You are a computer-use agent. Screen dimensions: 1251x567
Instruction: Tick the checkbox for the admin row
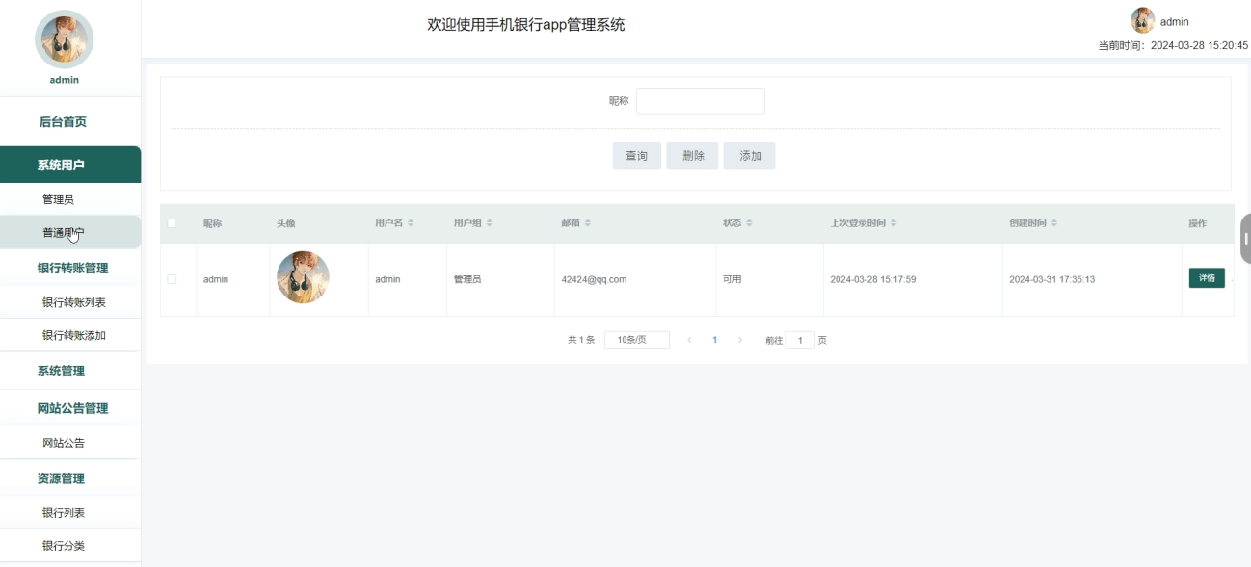(x=173, y=279)
